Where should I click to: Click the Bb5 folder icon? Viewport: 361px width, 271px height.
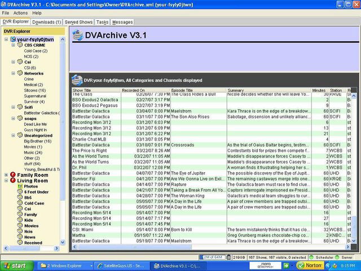pyautogui.click(x=20, y=197)
